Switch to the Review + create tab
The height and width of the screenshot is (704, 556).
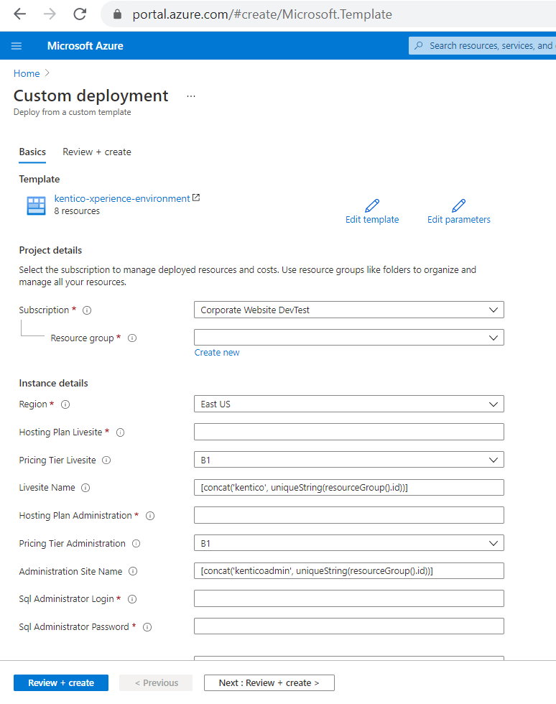pos(96,152)
